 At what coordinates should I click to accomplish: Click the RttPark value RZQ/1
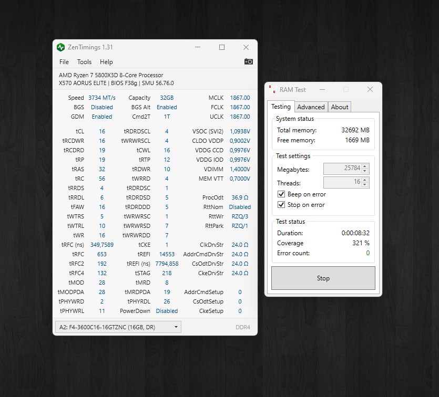240,226
